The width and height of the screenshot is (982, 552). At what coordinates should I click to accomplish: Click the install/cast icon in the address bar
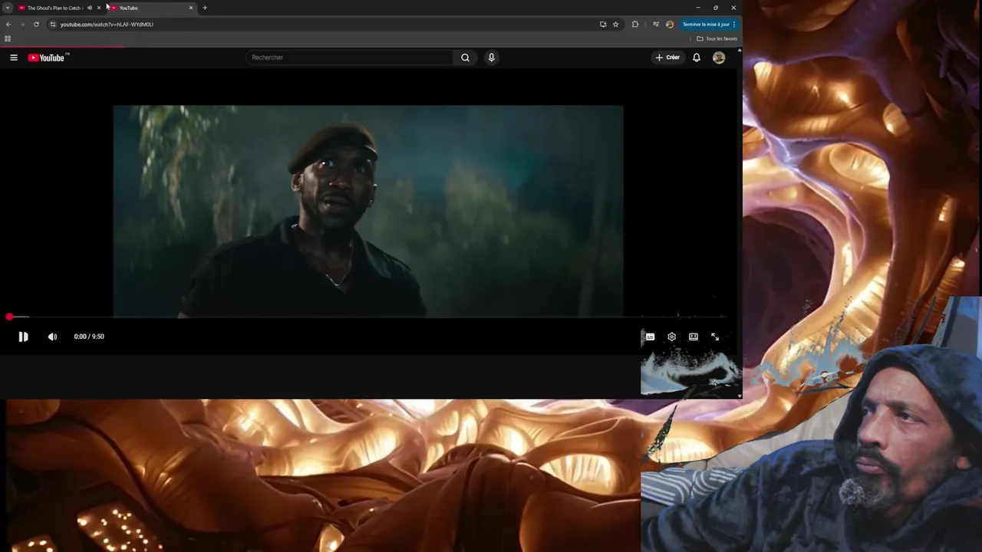[x=603, y=25]
